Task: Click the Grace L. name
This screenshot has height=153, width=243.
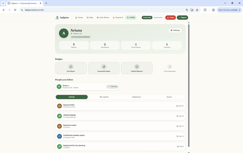Action: [x=66, y=86]
